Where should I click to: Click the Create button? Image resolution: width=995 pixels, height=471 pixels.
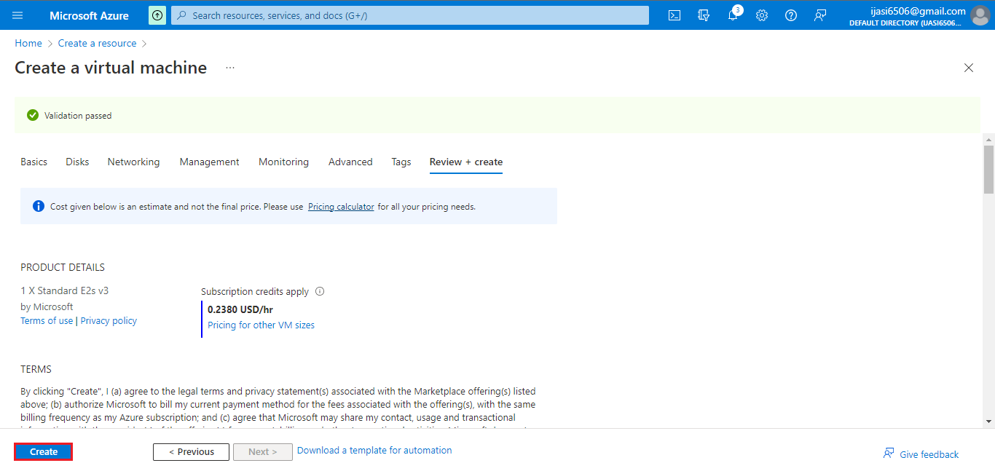click(44, 452)
